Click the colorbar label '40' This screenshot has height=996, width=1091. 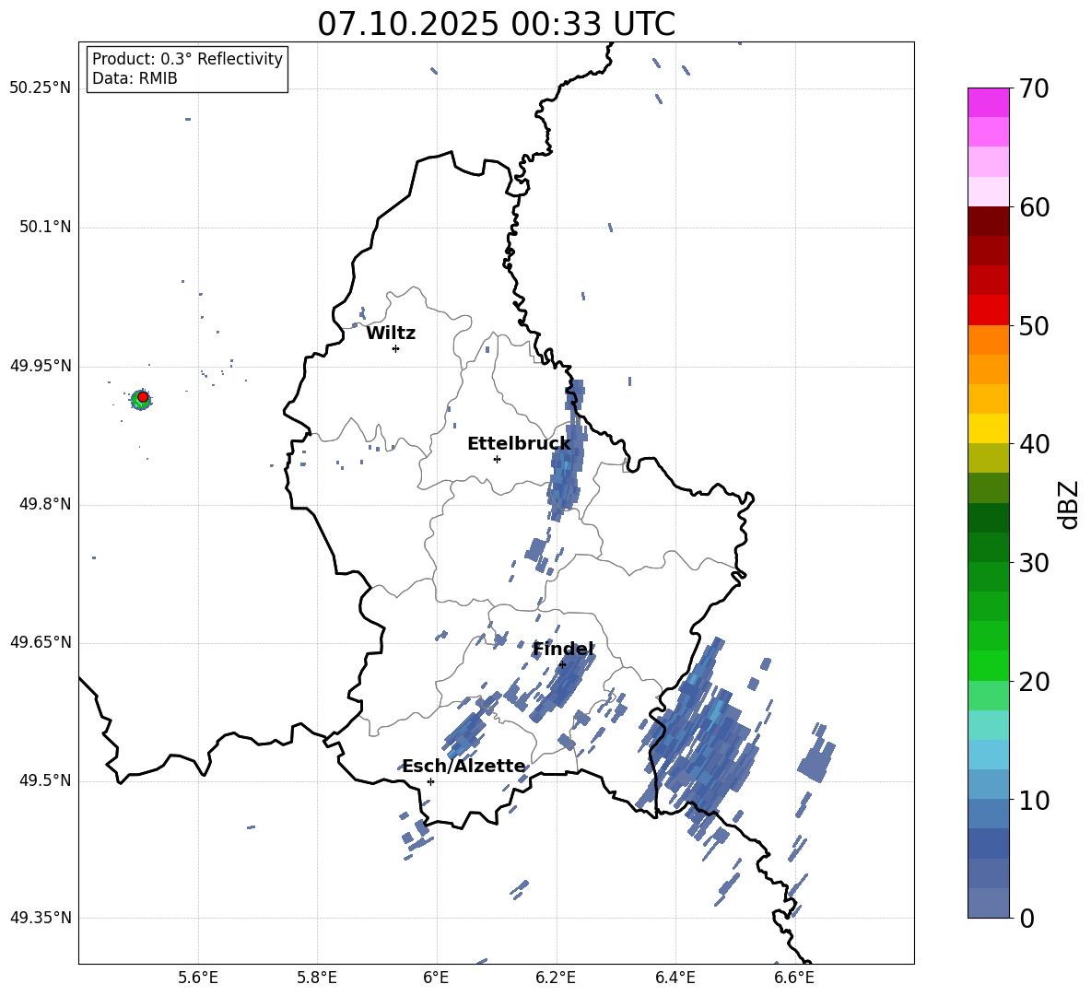(x=1035, y=444)
